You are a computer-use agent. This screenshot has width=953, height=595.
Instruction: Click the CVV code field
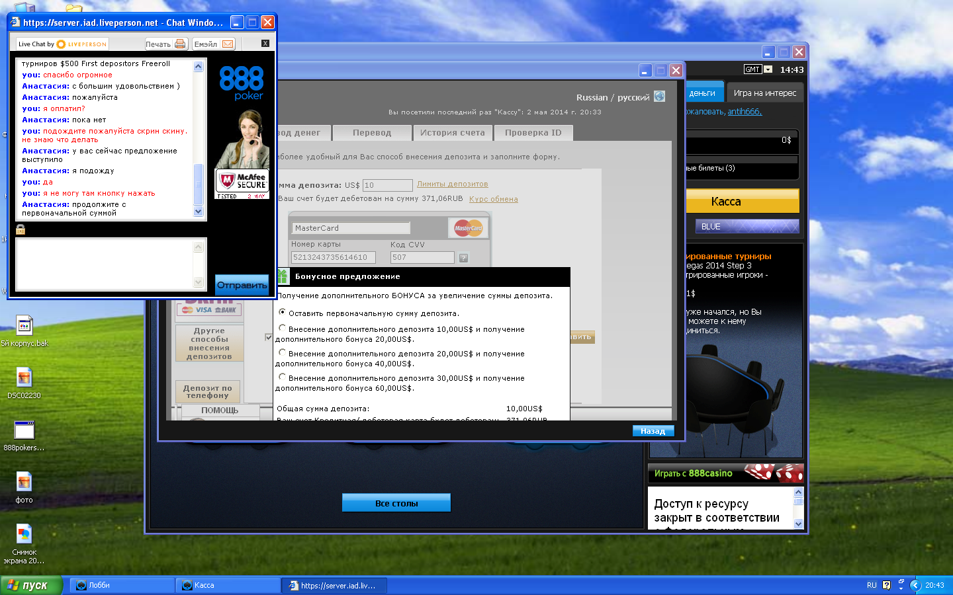(422, 257)
